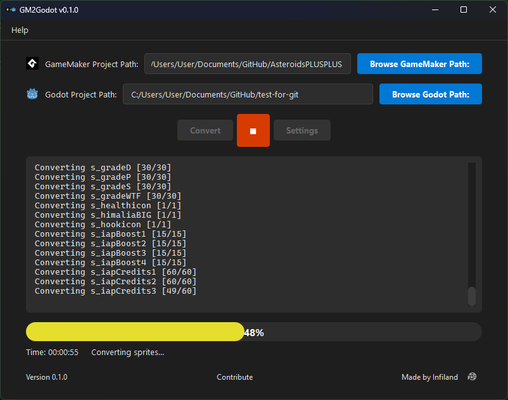Click the GameMaker logo icon
Screen dimensions: 508x400
(x=32, y=63)
